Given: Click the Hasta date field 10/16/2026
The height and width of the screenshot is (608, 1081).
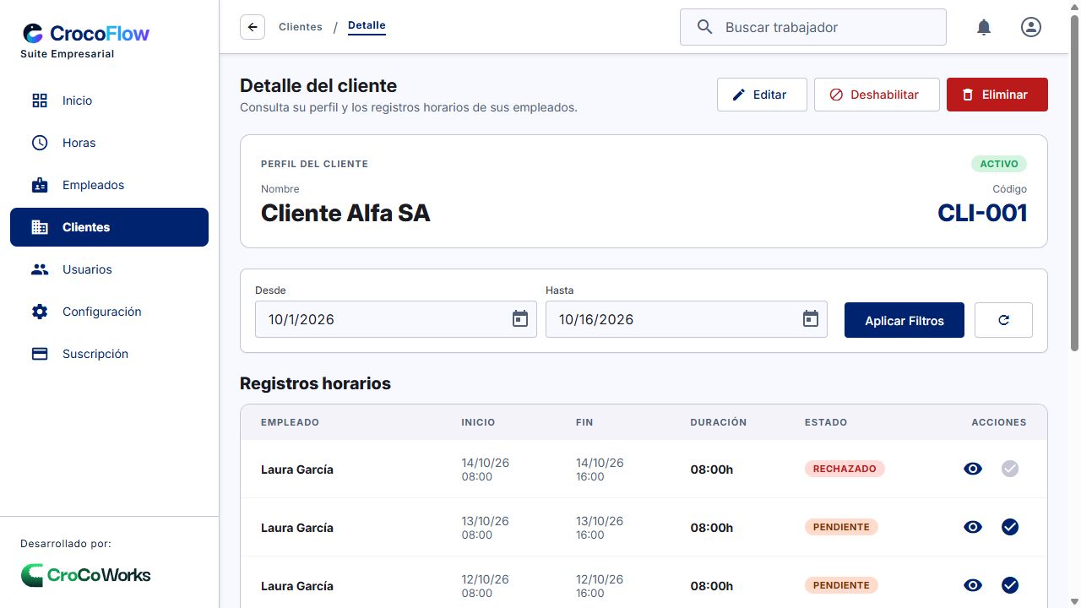Looking at the screenshot, I should tap(687, 319).
